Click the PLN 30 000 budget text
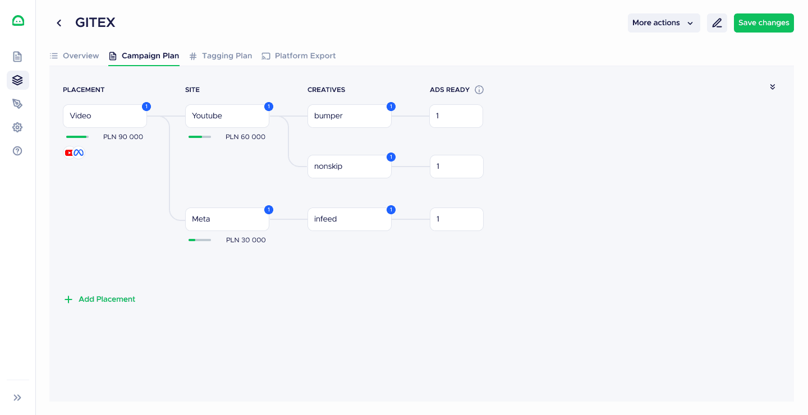Viewport: 808px width, 415px height. (246, 240)
